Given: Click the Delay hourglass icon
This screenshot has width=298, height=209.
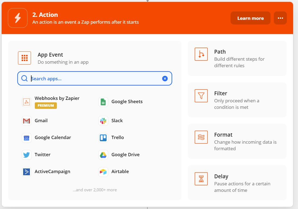Looking at the screenshot, I should (201, 179).
